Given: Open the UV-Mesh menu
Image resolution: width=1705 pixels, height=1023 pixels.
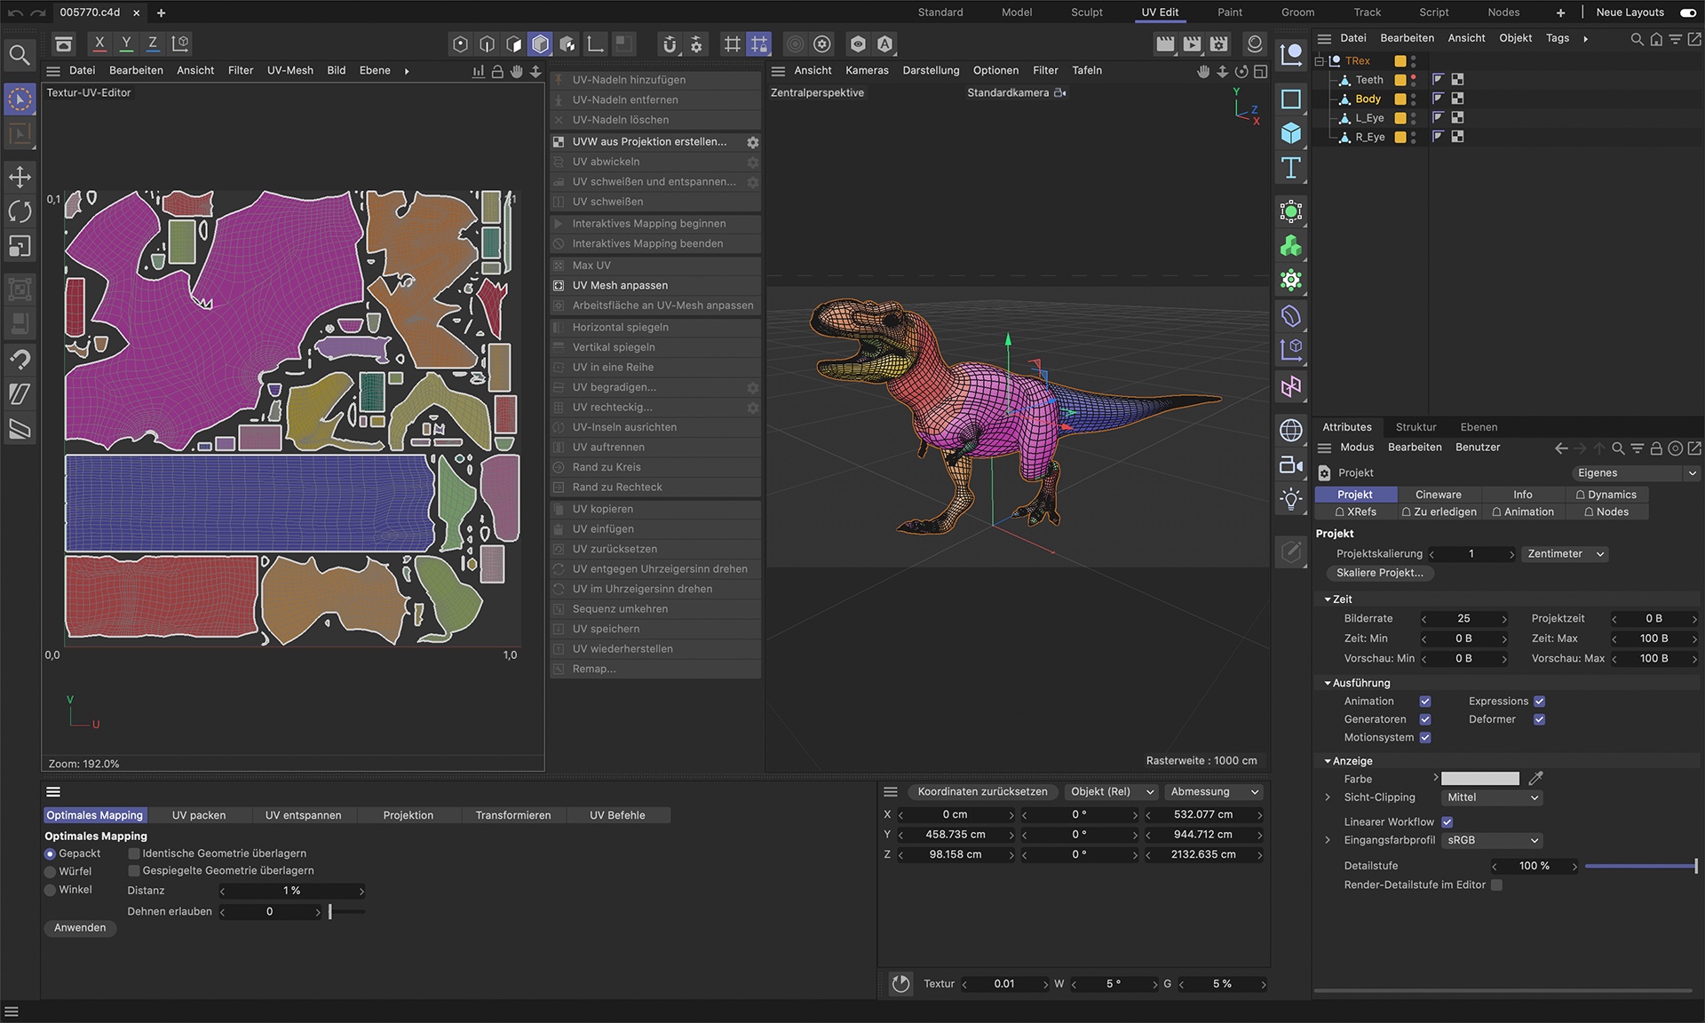Looking at the screenshot, I should [x=289, y=71].
